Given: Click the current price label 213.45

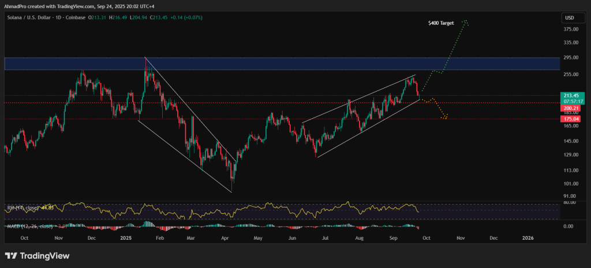Looking at the screenshot, I should click(572, 95).
